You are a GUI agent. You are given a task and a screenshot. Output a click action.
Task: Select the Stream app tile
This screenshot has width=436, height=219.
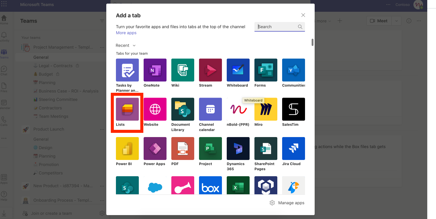click(210, 70)
